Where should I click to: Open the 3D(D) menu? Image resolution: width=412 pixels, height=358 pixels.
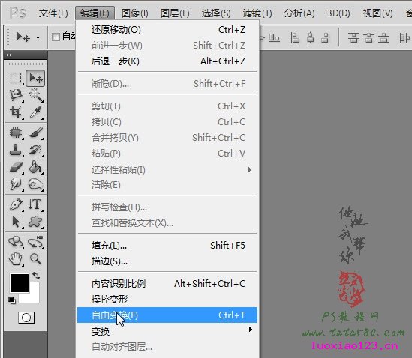click(x=338, y=13)
